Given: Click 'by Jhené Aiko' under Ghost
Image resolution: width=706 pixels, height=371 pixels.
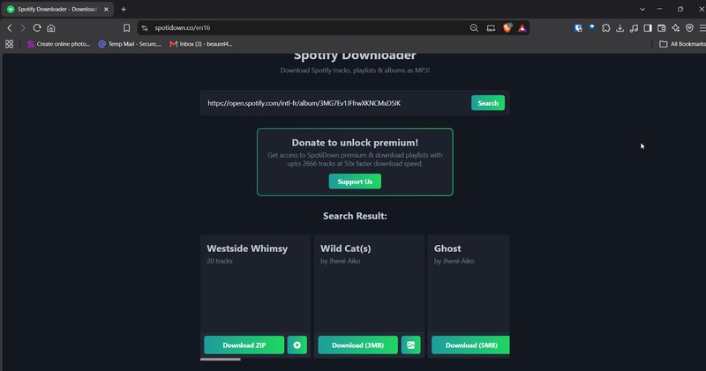Looking at the screenshot, I should click(454, 261).
